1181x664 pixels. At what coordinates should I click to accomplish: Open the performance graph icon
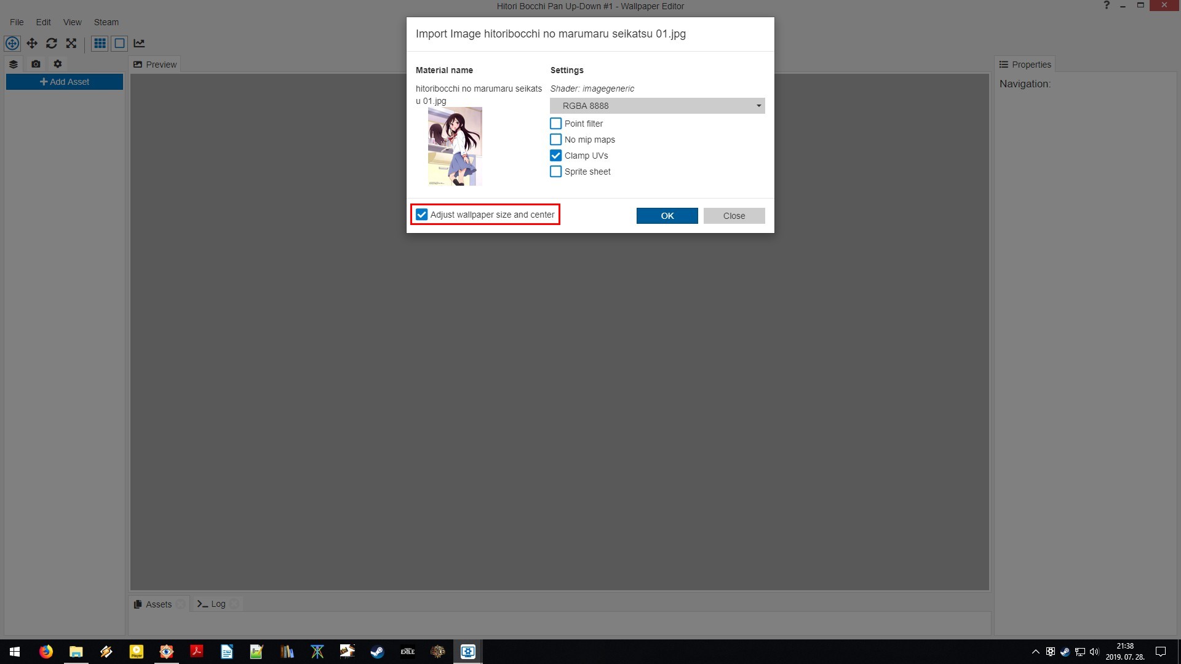coord(139,43)
